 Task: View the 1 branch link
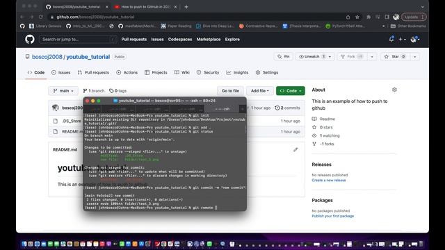pos(94,91)
